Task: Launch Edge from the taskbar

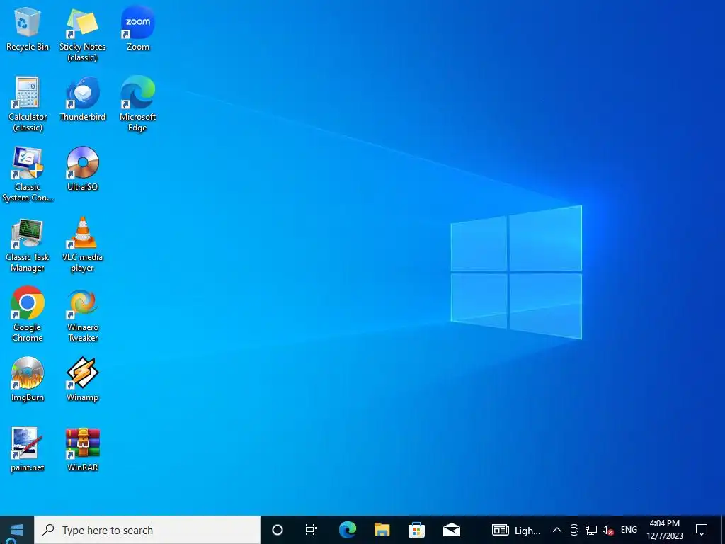Action: pos(347,530)
